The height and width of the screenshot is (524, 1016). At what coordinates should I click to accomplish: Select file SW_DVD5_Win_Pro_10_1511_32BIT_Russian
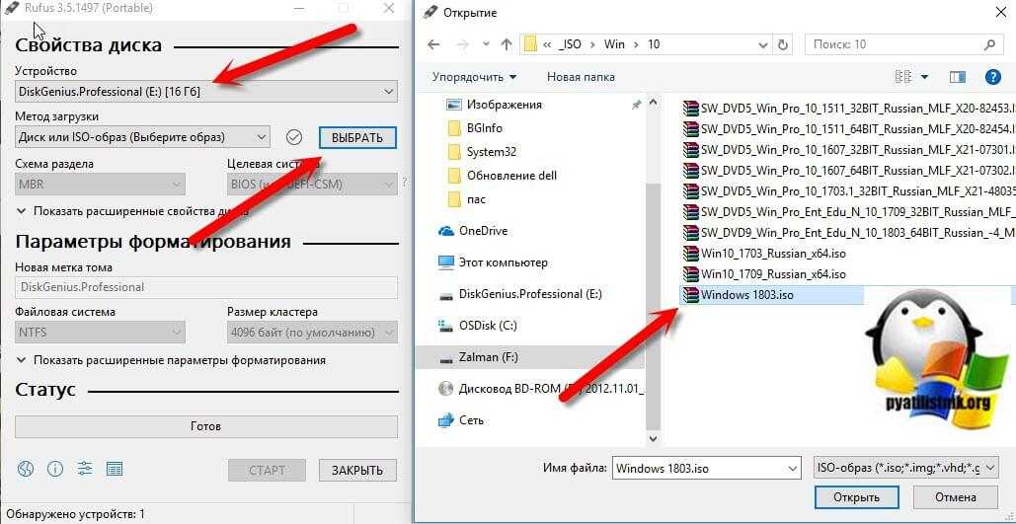point(847,109)
